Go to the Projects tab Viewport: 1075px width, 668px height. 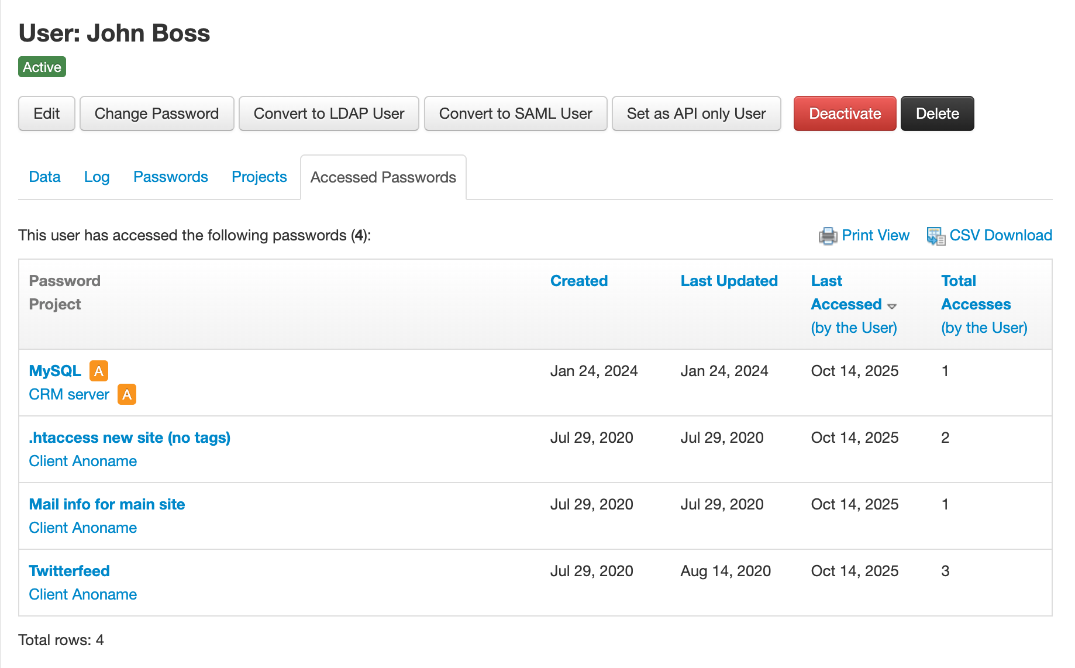tap(259, 177)
